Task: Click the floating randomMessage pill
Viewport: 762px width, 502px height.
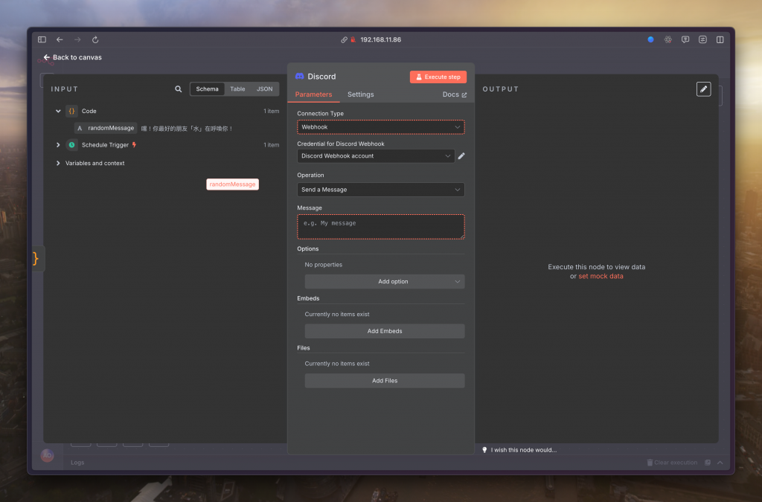Action: tap(232, 184)
